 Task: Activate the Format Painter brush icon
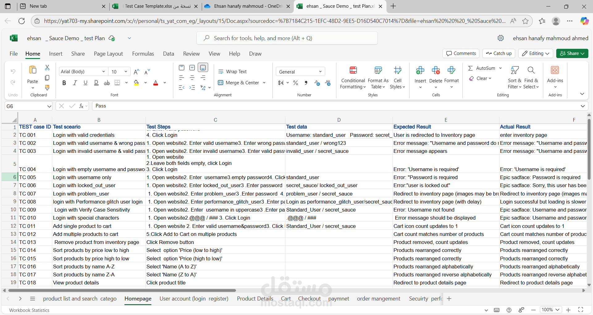click(47, 88)
